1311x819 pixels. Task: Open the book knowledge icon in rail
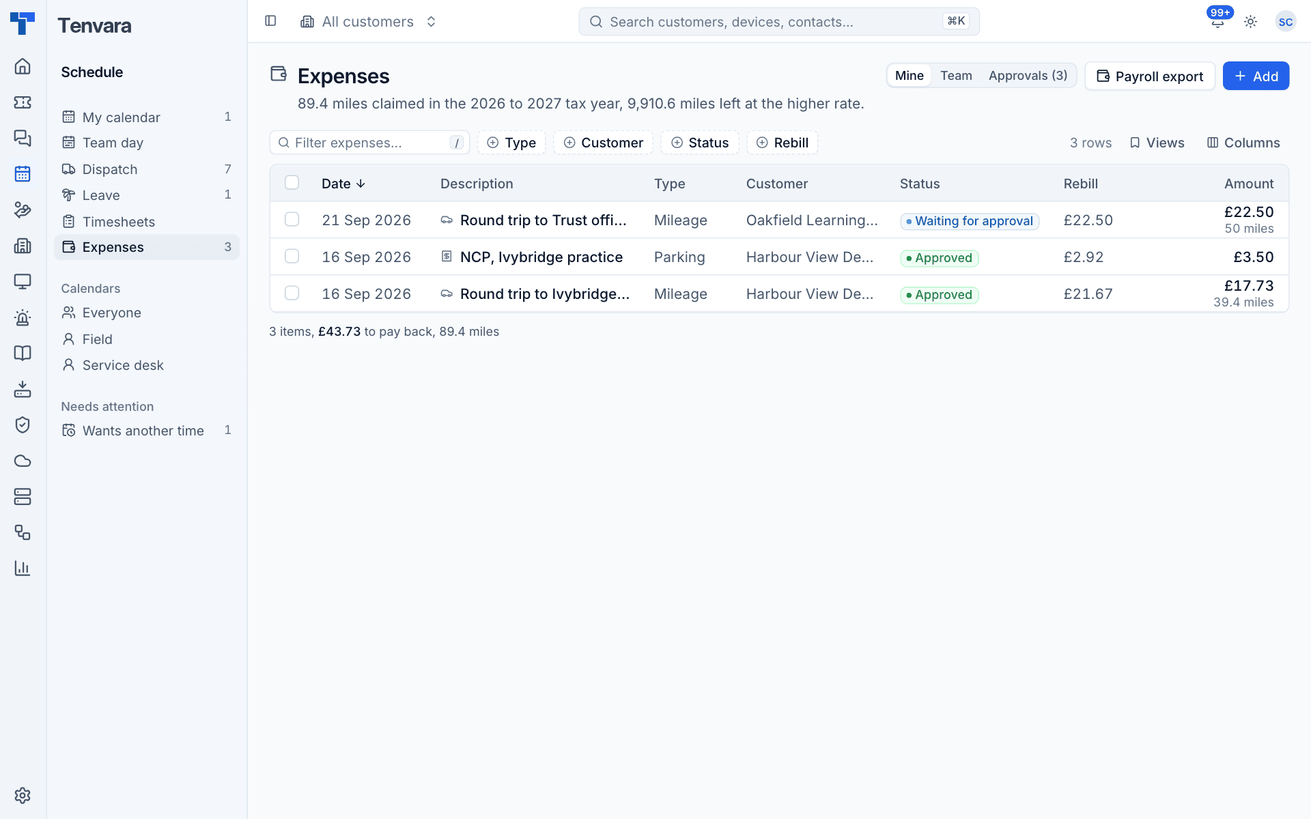tap(23, 353)
